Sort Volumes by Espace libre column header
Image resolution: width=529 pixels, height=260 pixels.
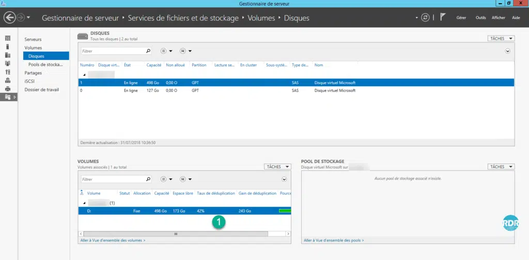point(183,193)
